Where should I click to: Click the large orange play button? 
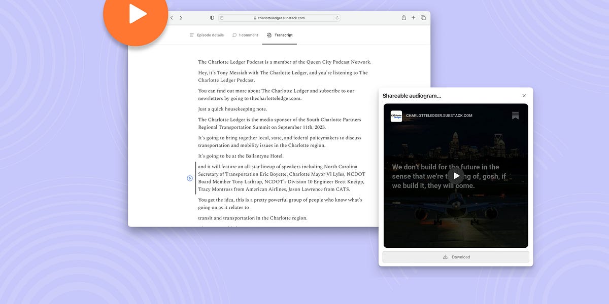coord(136,14)
